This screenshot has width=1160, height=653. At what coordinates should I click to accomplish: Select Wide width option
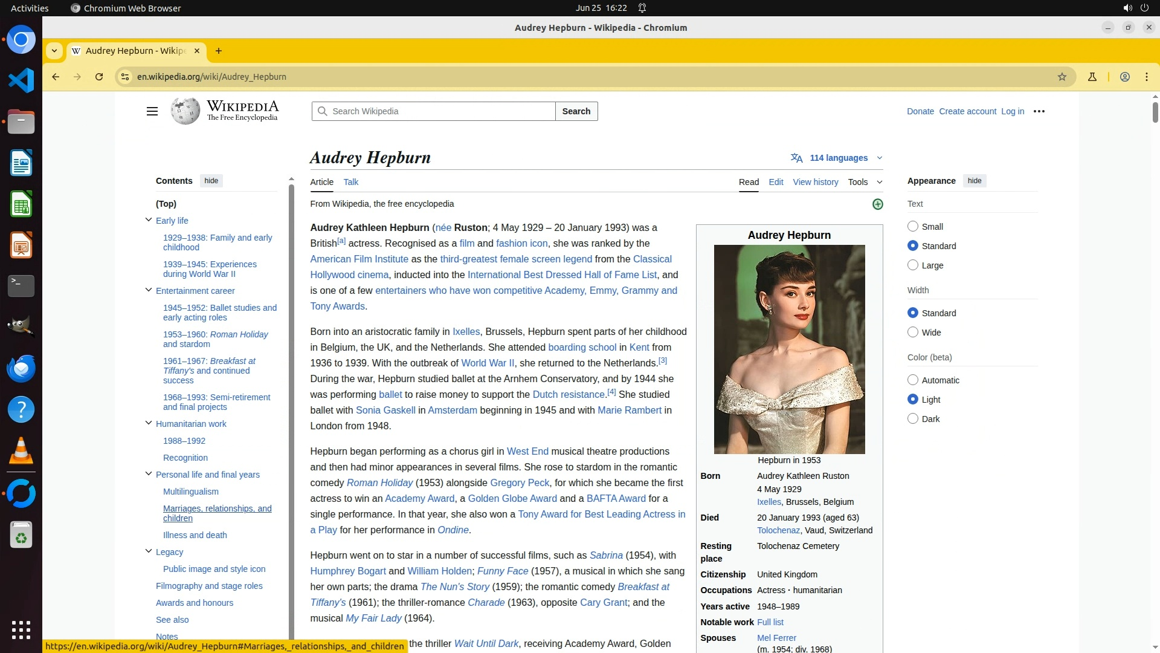(x=913, y=332)
